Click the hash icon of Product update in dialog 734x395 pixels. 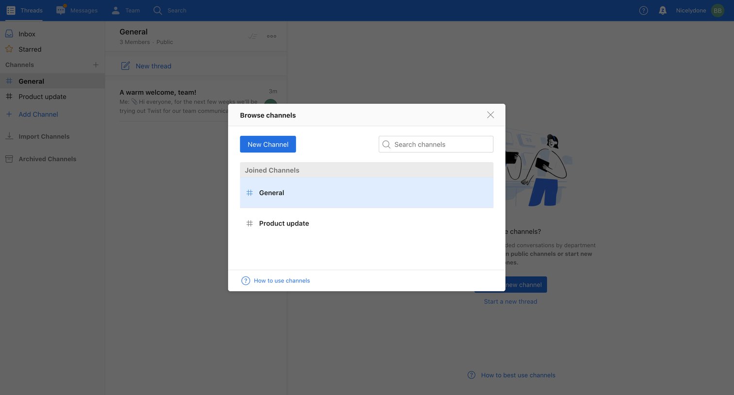tap(250, 223)
